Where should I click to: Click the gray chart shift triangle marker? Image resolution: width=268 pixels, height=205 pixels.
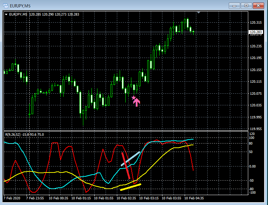pyautogui.click(x=198, y=12)
